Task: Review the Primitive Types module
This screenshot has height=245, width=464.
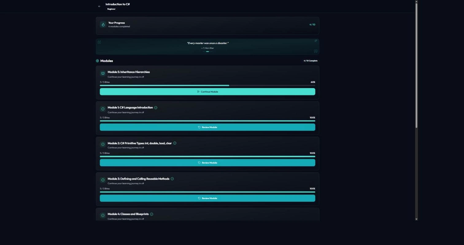Action: tap(207, 163)
